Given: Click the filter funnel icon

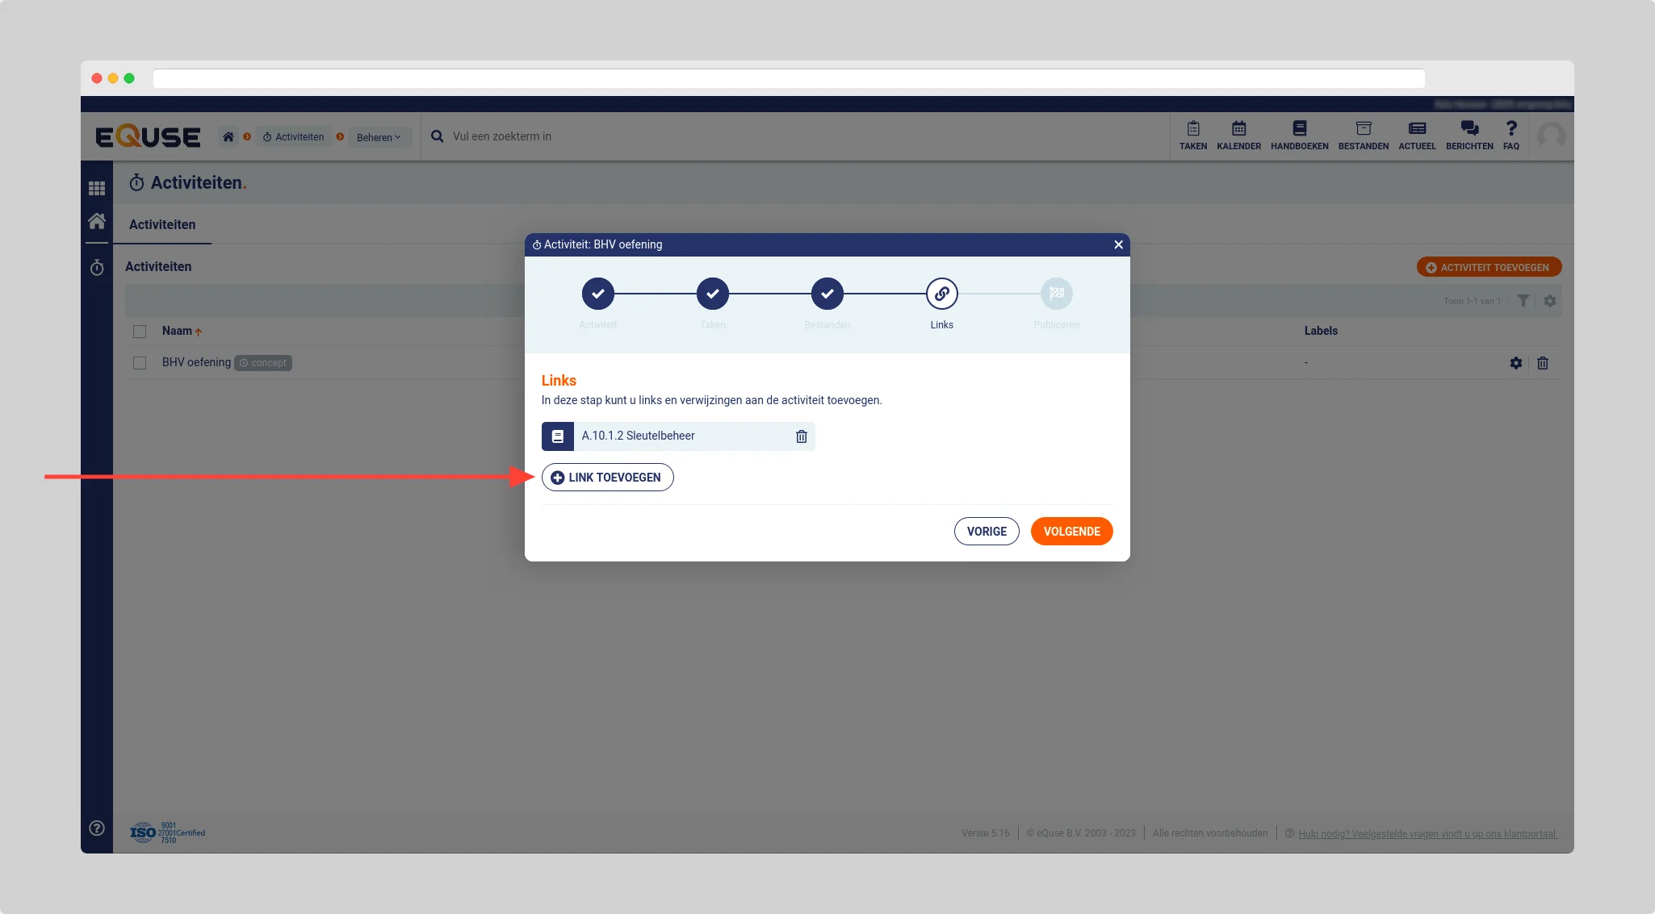Looking at the screenshot, I should pos(1523,301).
